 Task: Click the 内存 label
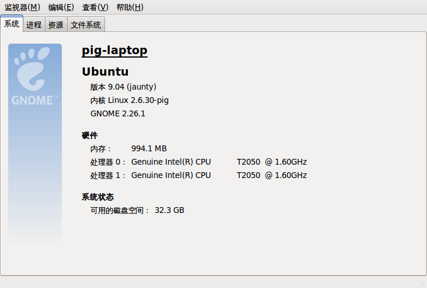click(101, 149)
